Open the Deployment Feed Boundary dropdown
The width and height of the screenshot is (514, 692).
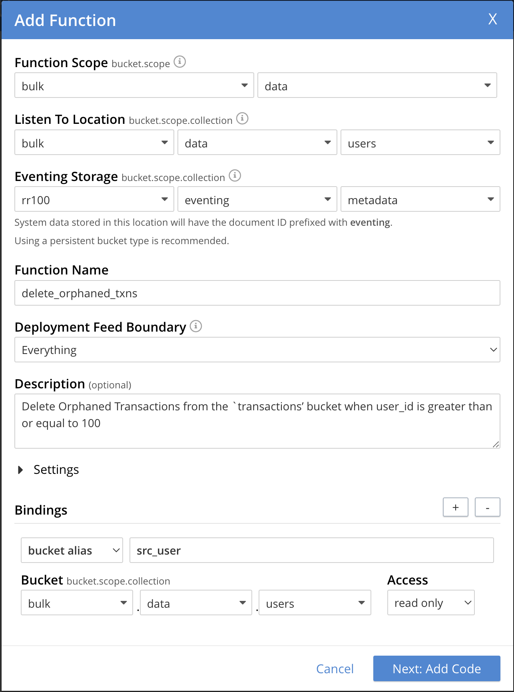257,350
